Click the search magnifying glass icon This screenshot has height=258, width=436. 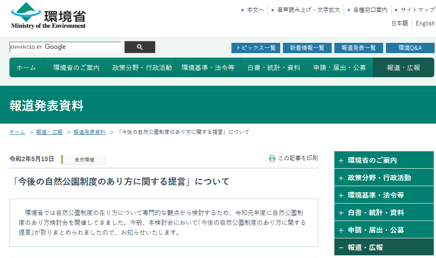click(x=140, y=47)
